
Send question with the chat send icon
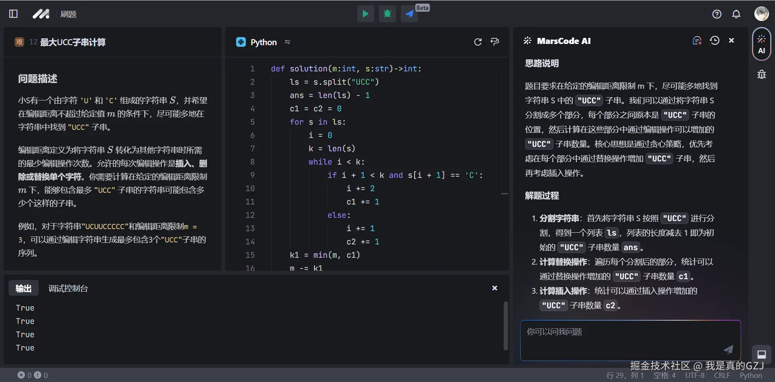728,350
